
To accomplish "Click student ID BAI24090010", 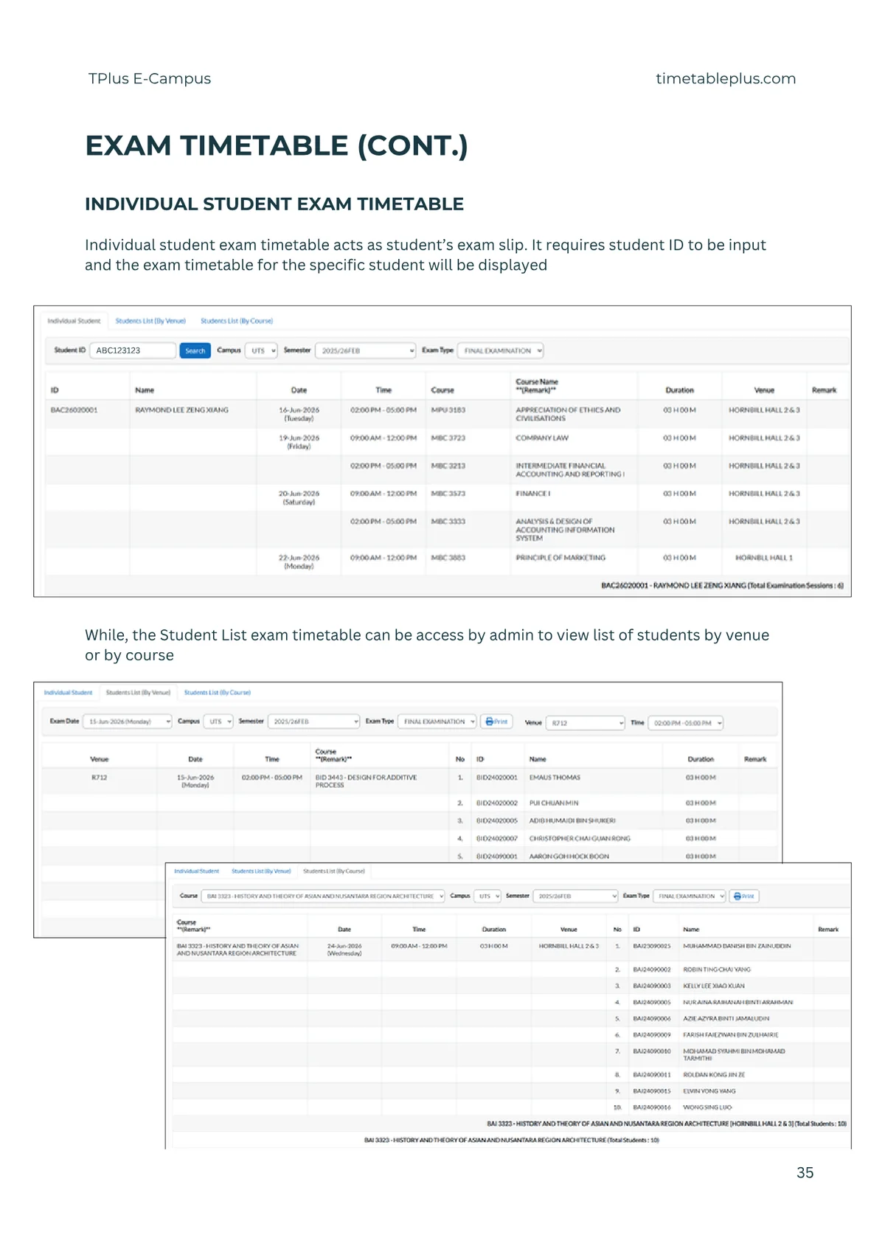I will coord(652,1051).
